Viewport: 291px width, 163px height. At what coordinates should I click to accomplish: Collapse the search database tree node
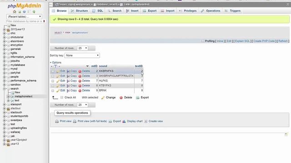4,89
